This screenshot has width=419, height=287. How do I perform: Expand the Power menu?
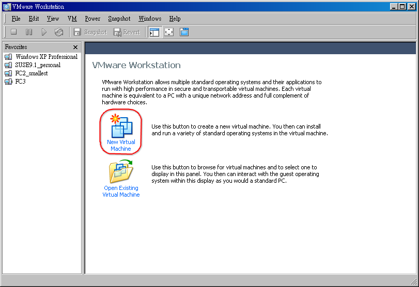(x=92, y=19)
